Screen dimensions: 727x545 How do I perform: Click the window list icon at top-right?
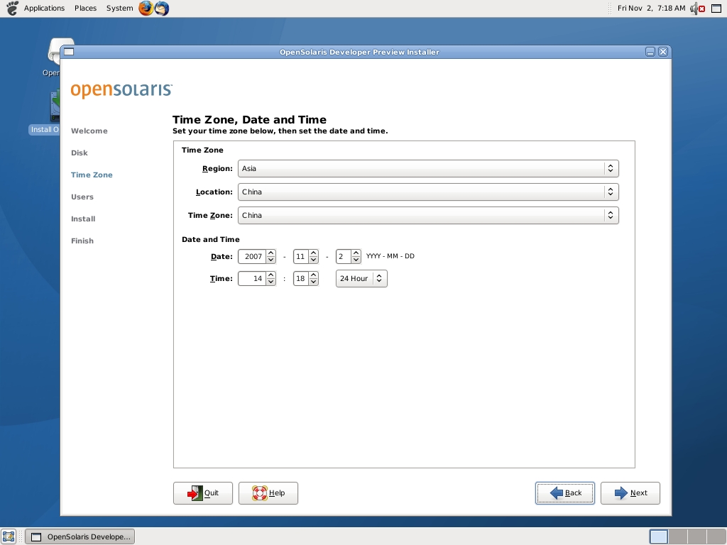pyautogui.click(x=716, y=9)
